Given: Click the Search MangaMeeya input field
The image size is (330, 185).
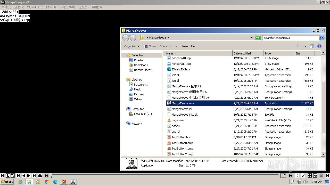Looking at the screenshot, I should click(291, 38).
